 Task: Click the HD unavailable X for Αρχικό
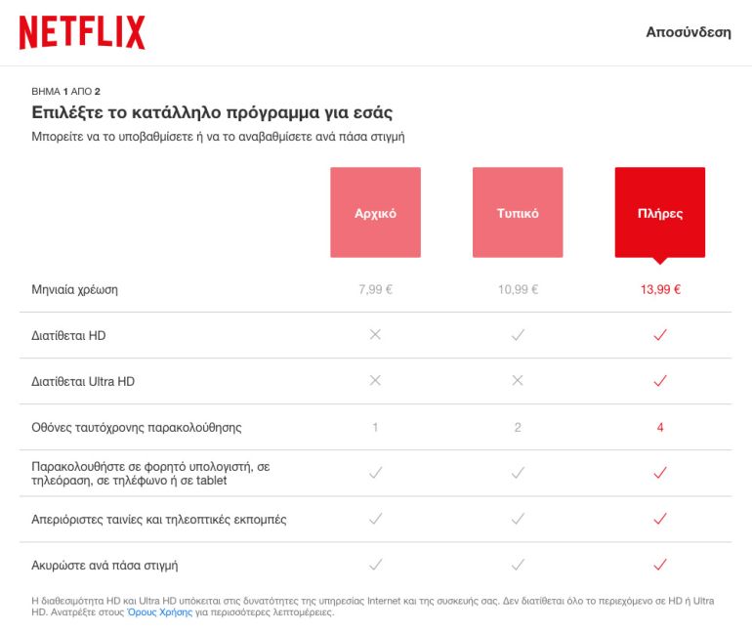tap(375, 335)
